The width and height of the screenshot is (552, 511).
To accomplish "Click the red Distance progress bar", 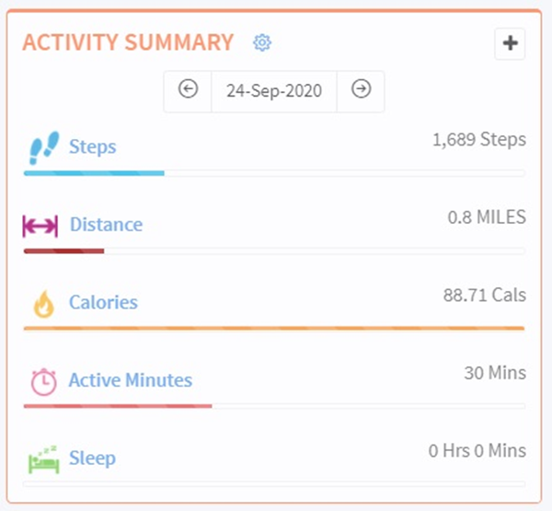I will [274, 251].
